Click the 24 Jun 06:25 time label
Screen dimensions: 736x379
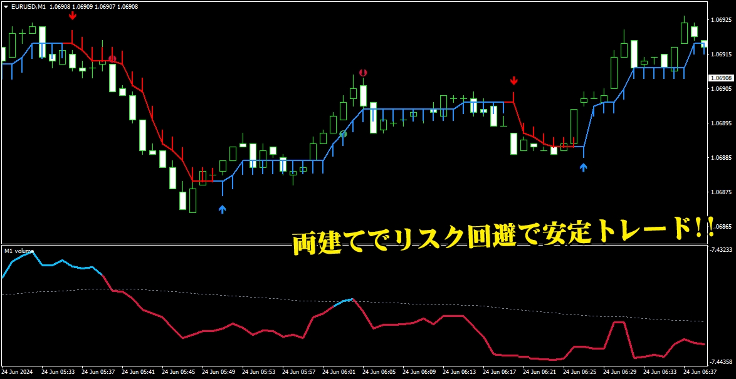(580, 371)
